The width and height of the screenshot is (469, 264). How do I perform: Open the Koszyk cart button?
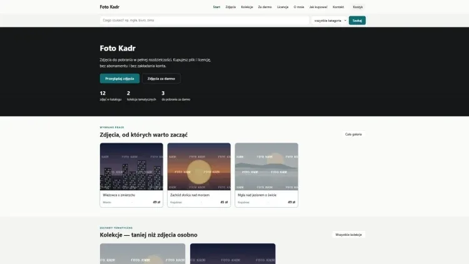(358, 7)
